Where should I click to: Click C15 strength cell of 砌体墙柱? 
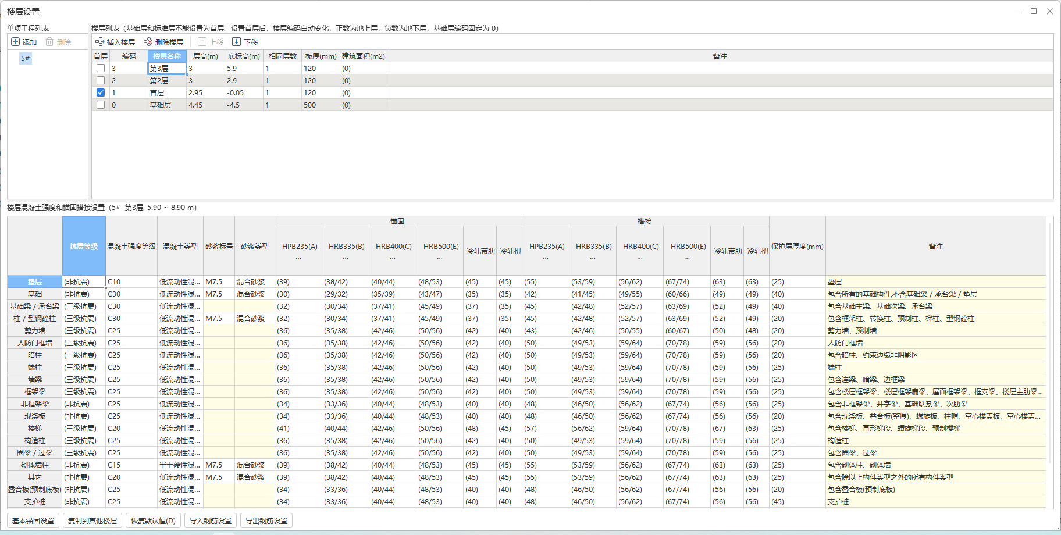pos(131,465)
